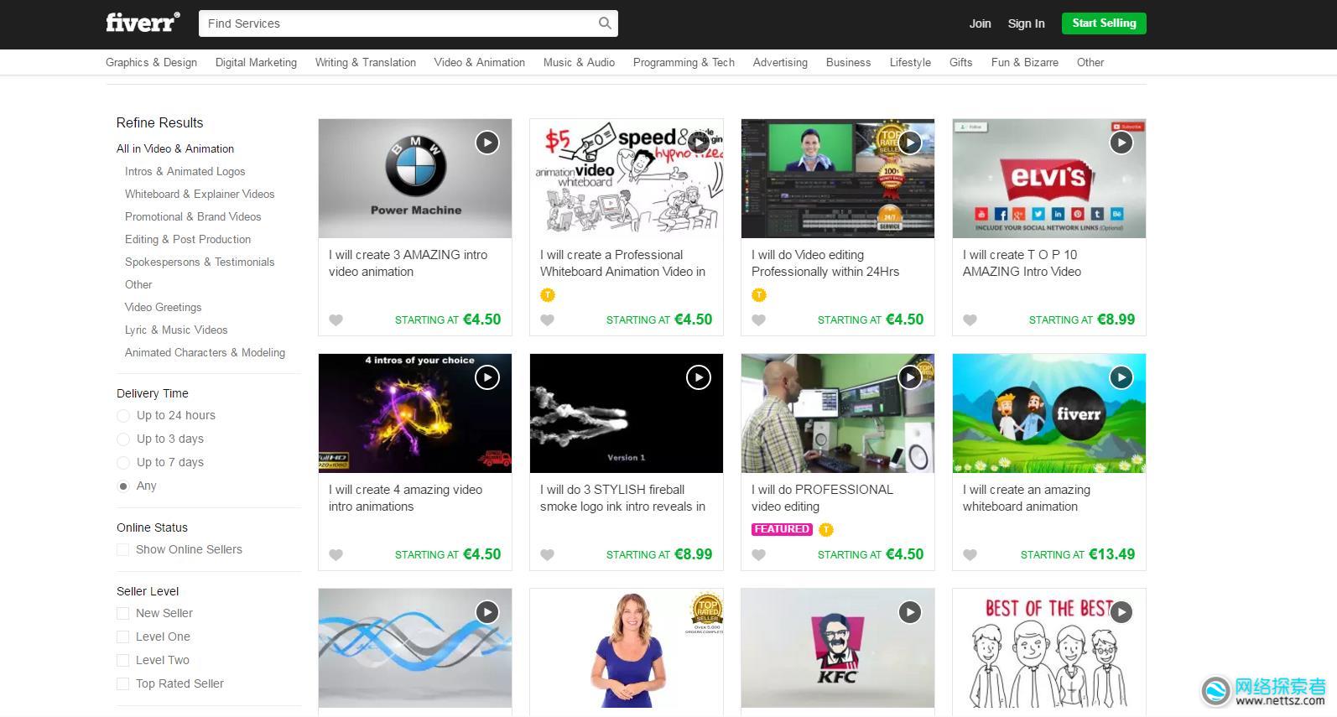Favorite the STYLISH fireball smoke logo gig
This screenshot has height=717, width=1337.
[548, 554]
